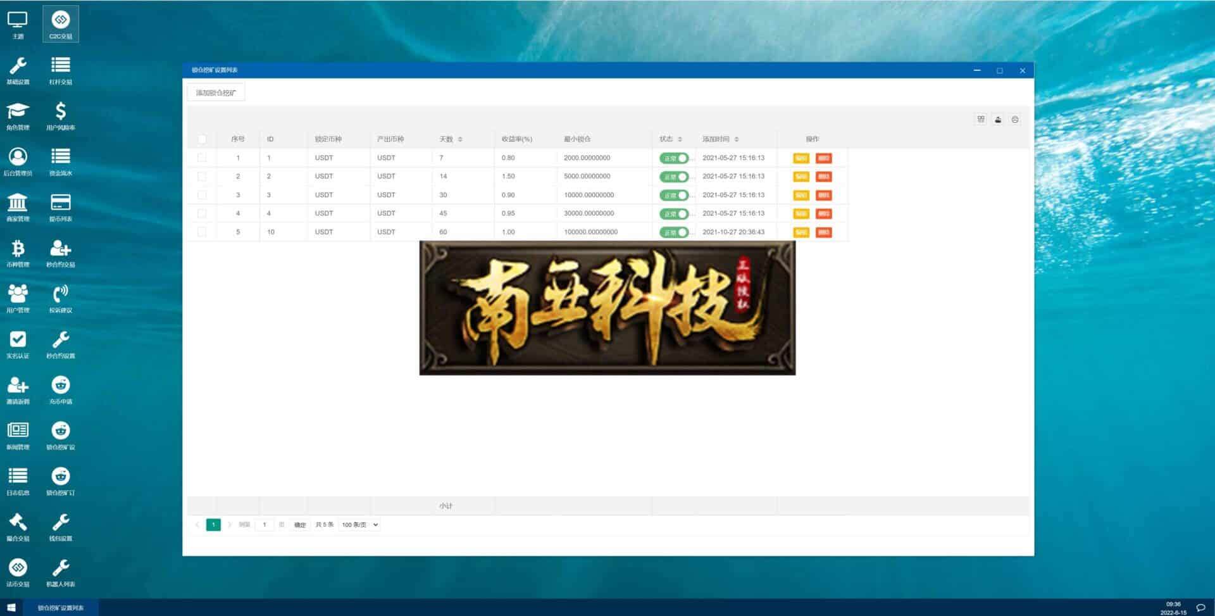
Task: Click the 确定 page jump button
Action: click(x=300, y=525)
